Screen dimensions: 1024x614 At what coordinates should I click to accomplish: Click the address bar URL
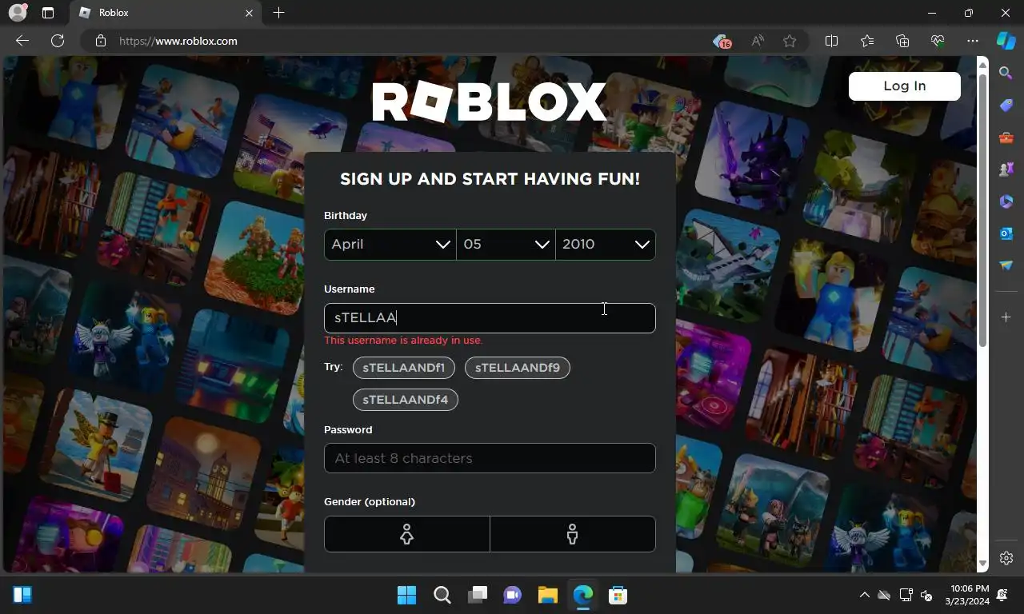pos(178,41)
